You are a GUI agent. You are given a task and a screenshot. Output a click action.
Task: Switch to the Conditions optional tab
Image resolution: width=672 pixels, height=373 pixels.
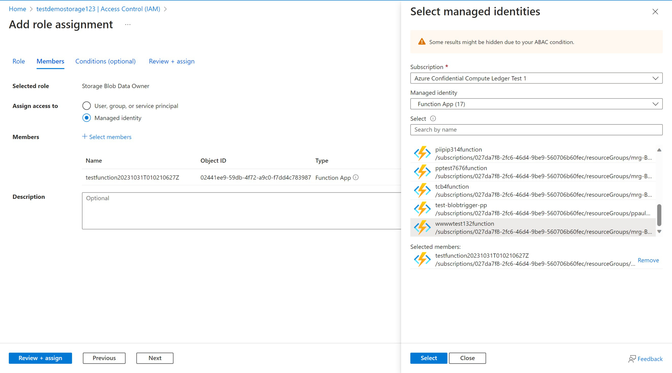click(106, 61)
